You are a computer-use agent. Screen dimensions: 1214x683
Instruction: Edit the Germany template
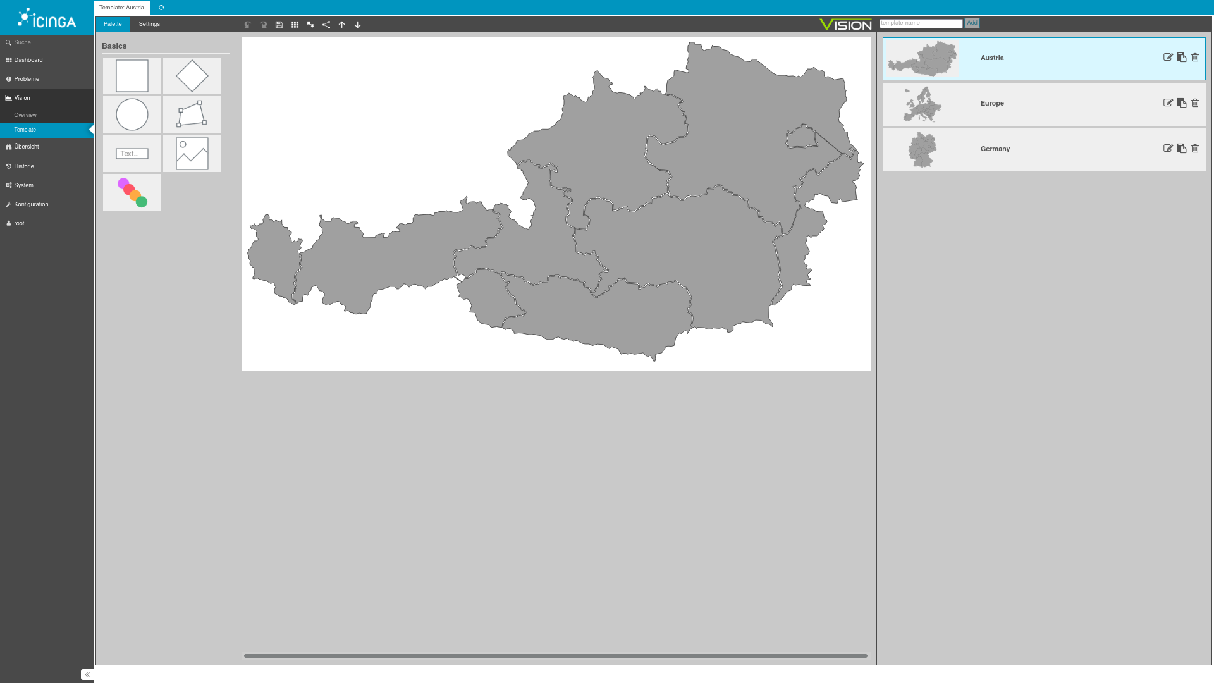pyautogui.click(x=1168, y=149)
